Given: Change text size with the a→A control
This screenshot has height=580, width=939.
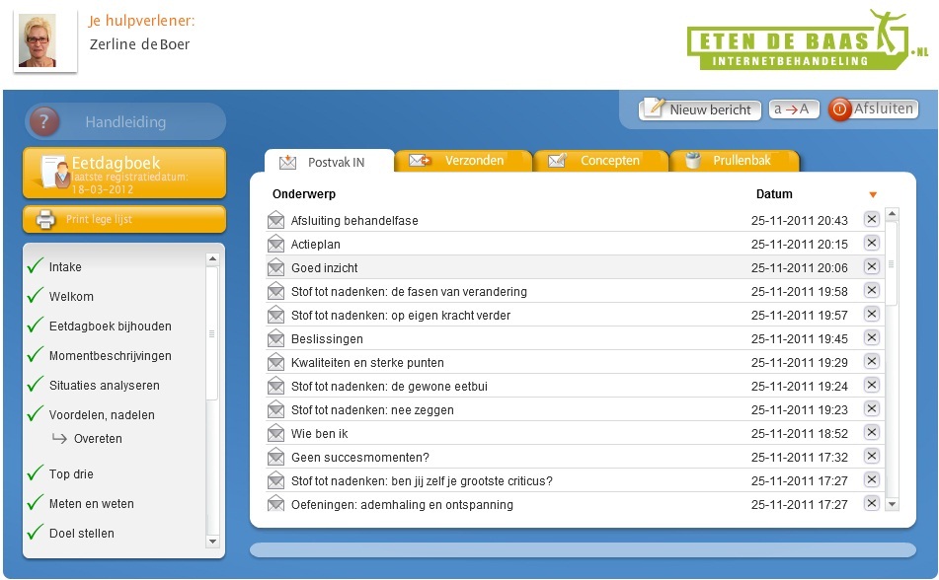Looking at the screenshot, I should (x=793, y=109).
